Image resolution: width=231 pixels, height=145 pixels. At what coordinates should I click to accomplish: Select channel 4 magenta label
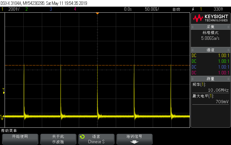pyautogui.click(x=75, y=9)
